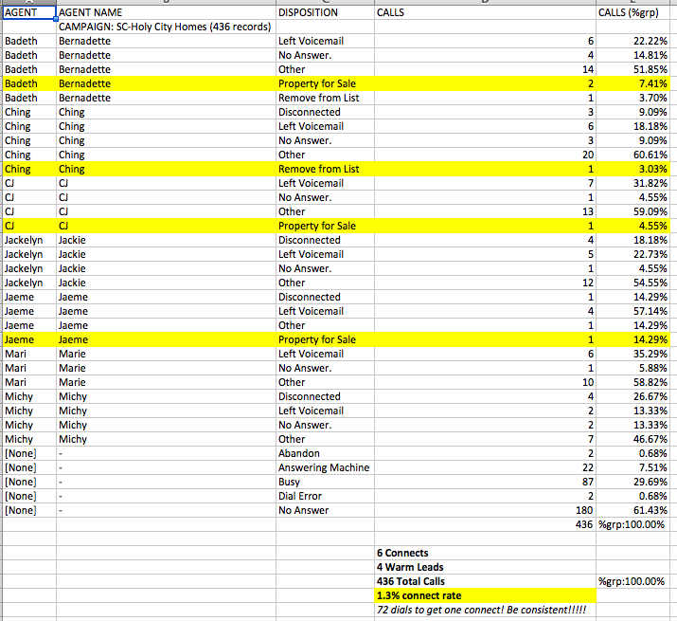Click the 72 dials to get one connect note
The height and width of the screenshot is (621, 677).
click(485, 610)
